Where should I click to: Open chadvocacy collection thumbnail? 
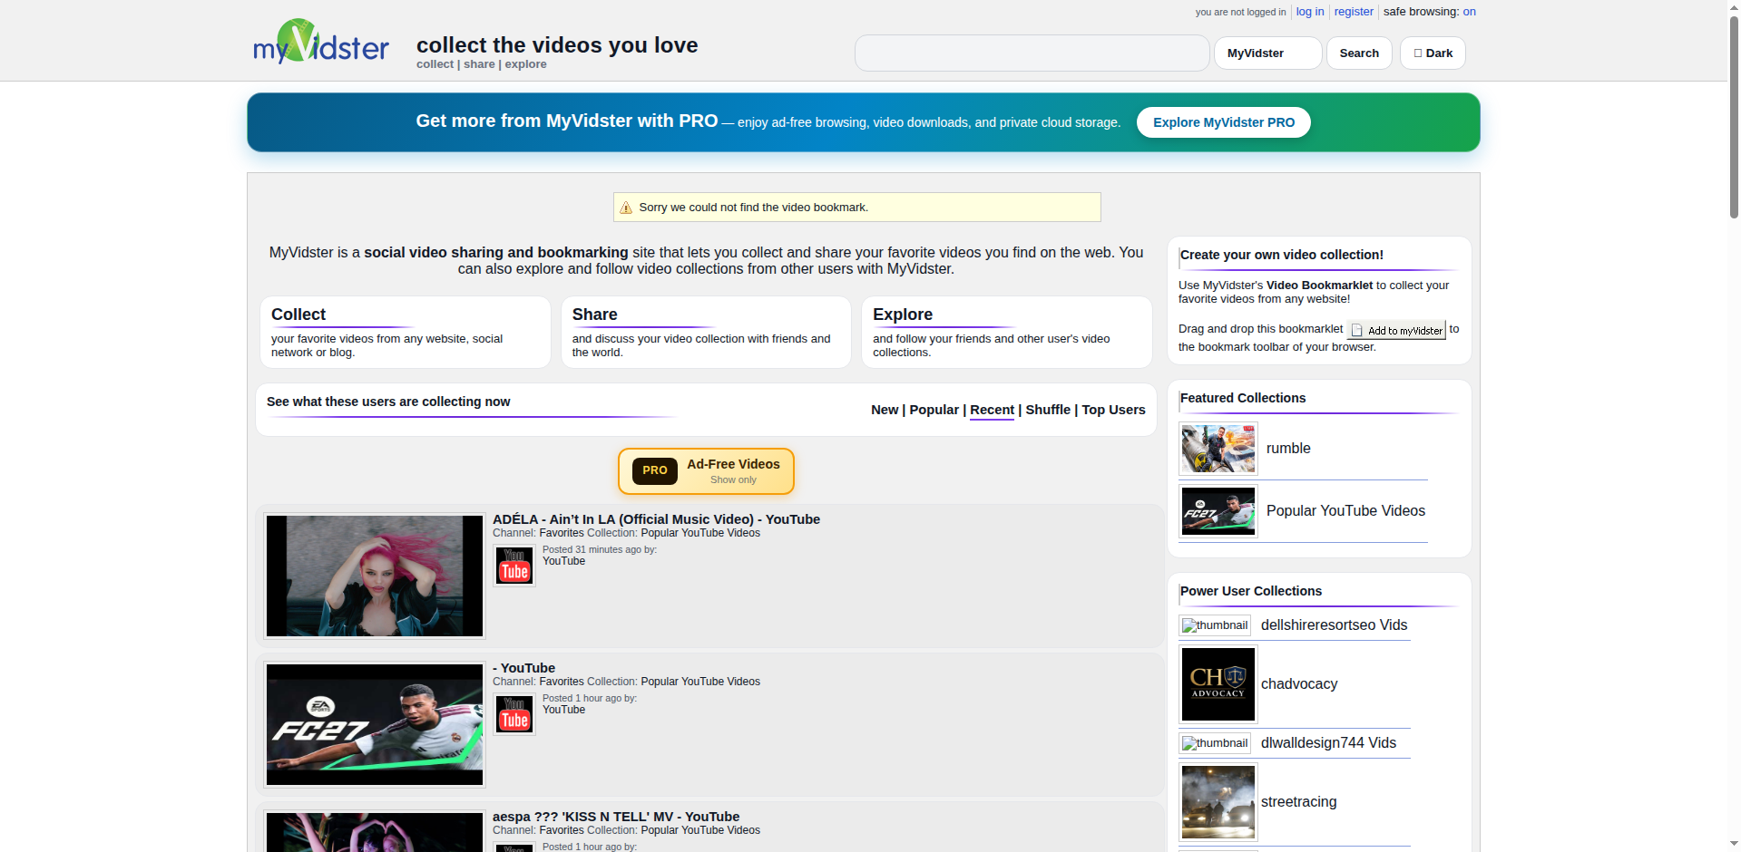tap(1218, 684)
